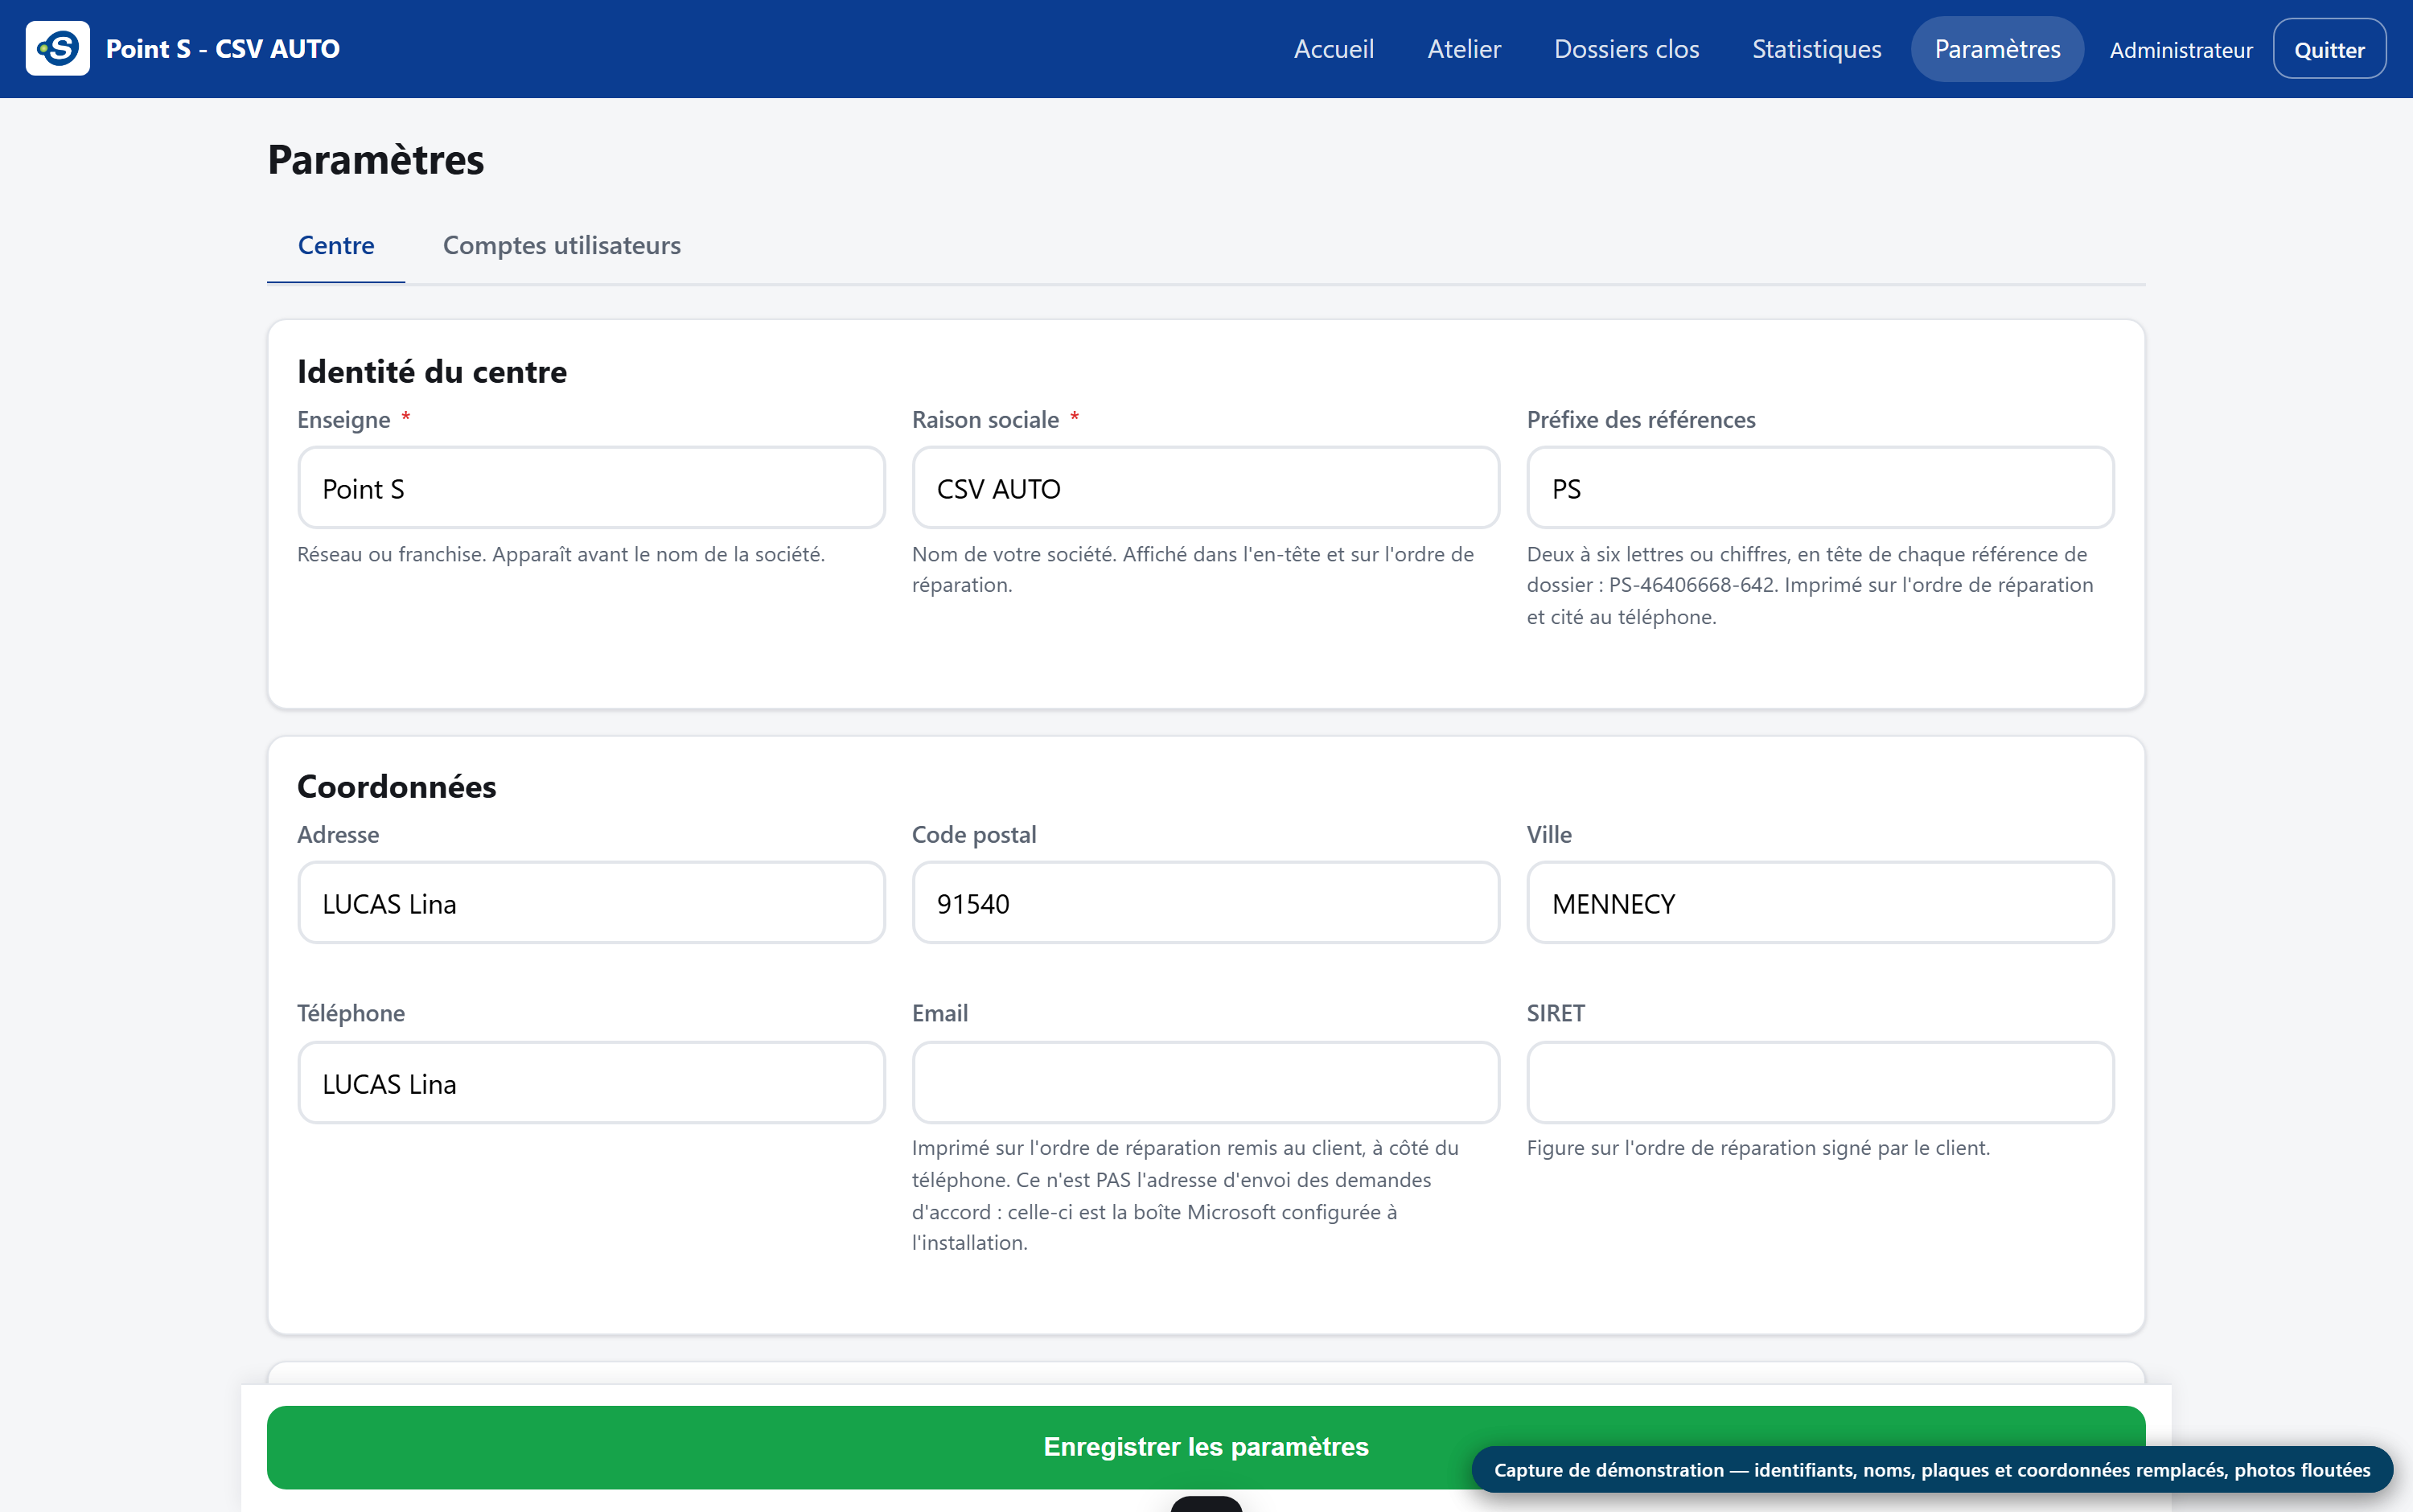Click the Adresse field label
The width and height of the screenshot is (2413, 1512).
(x=338, y=835)
